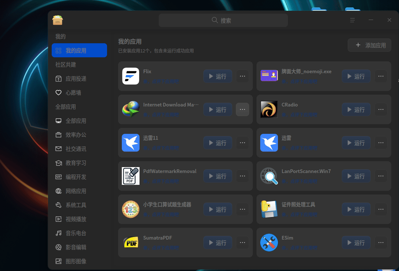Open the 教育学习 category
Viewport: 399px width, 271px height.
pyautogui.click(x=79, y=163)
